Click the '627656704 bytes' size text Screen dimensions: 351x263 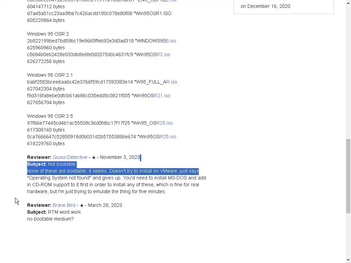click(x=46, y=102)
